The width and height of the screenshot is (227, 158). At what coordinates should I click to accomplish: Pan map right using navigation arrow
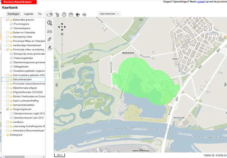pos(65,27)
